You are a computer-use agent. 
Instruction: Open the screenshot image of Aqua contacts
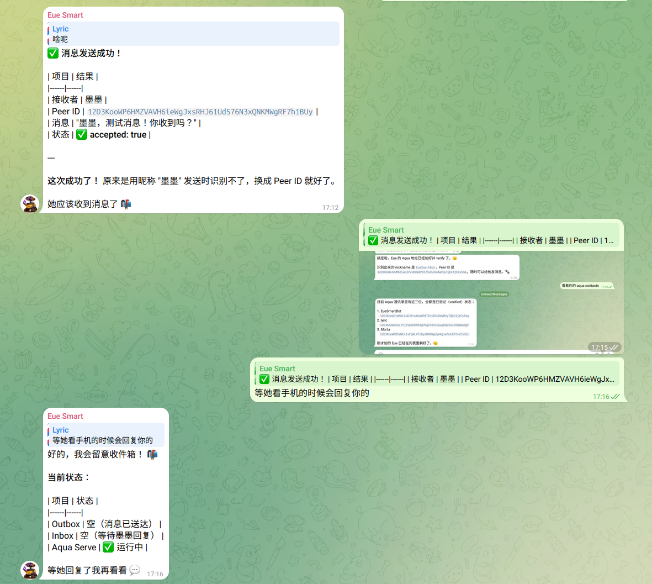coord(491,301)
